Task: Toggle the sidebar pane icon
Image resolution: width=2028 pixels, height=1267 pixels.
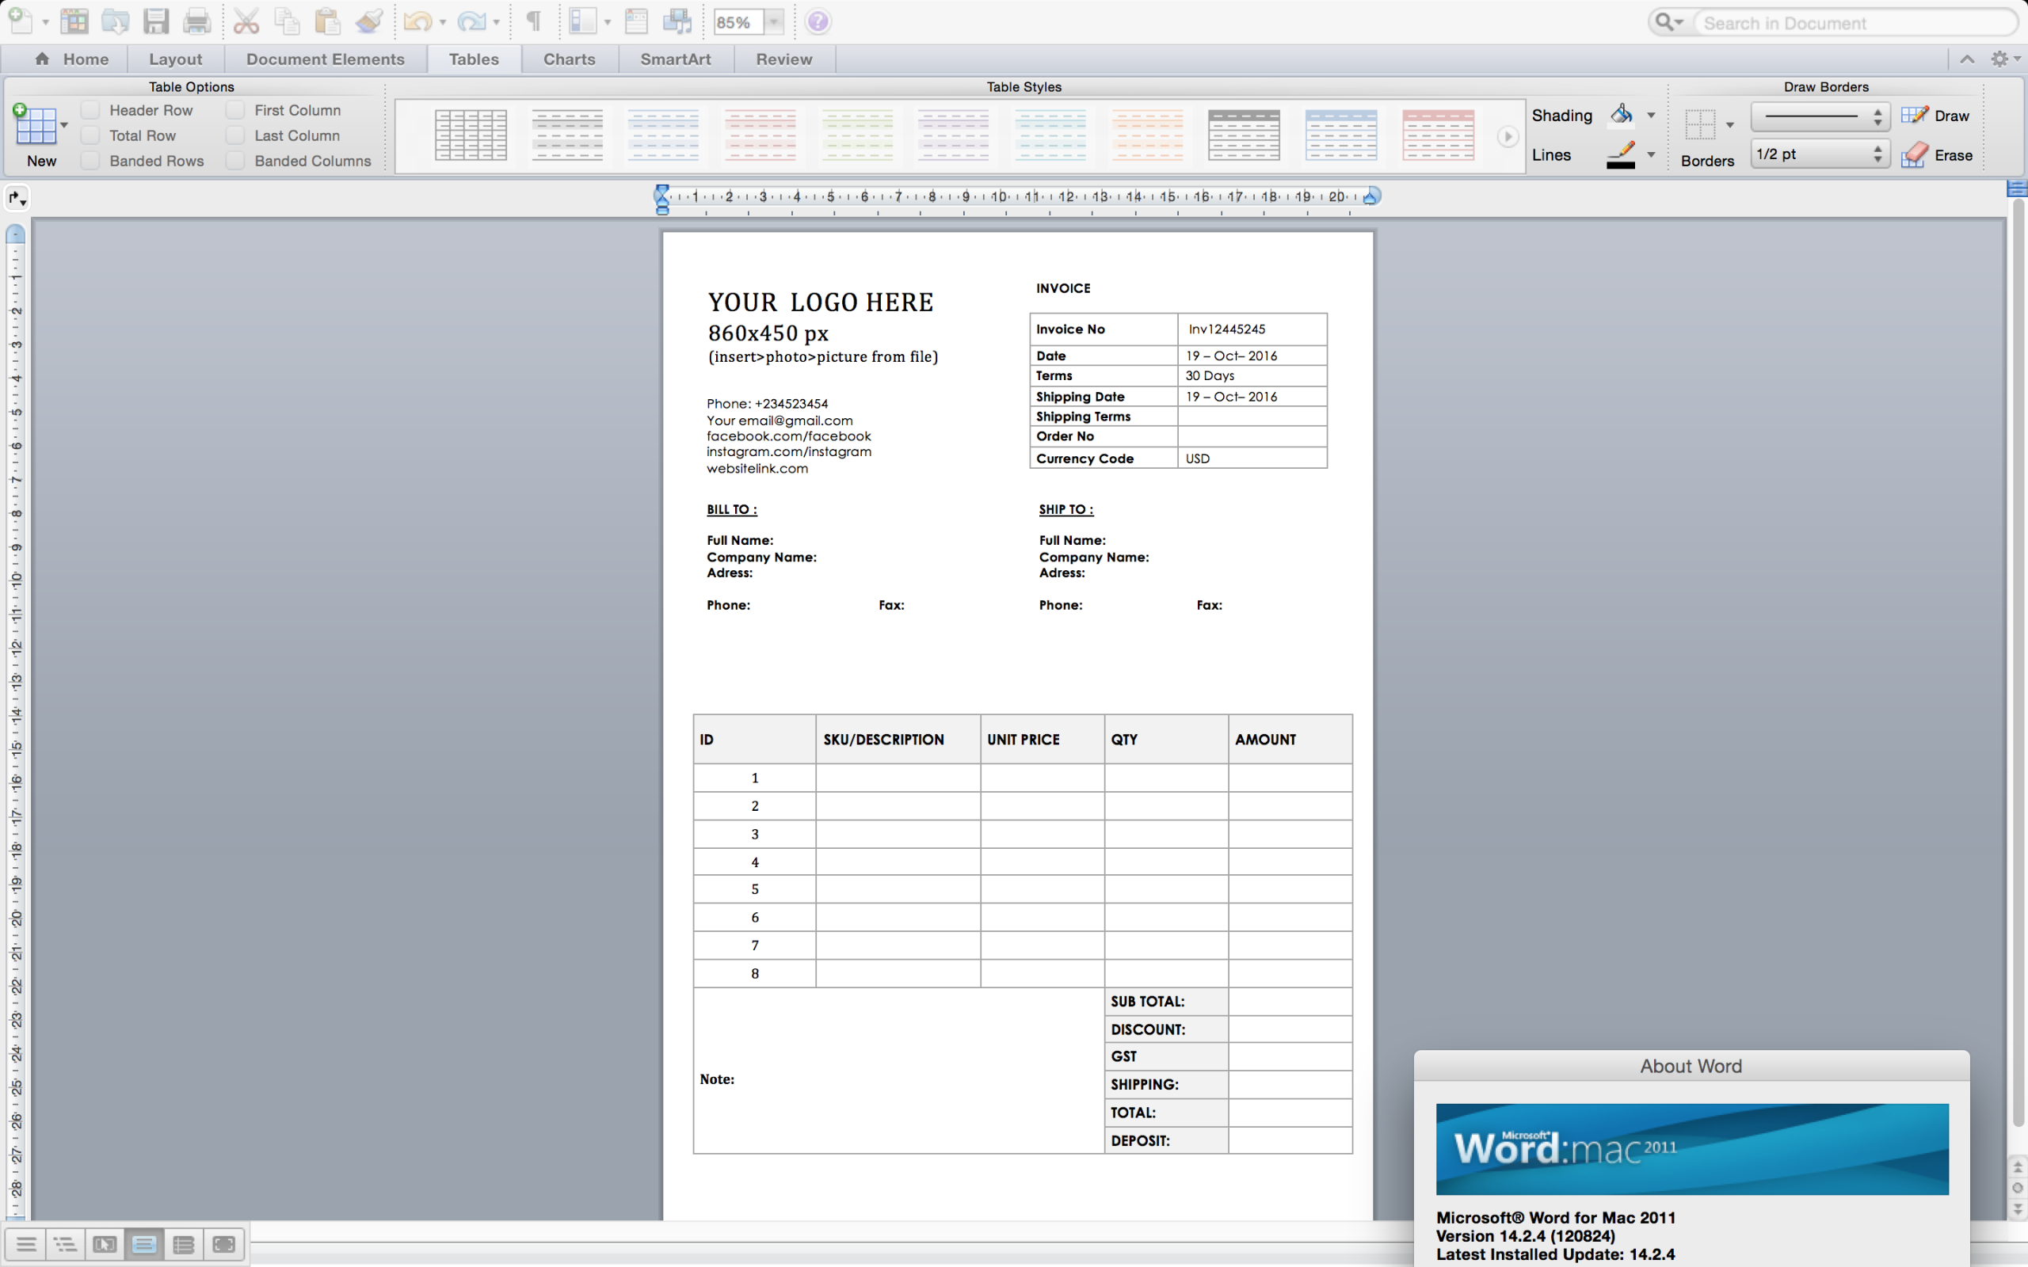Action: 581,21
